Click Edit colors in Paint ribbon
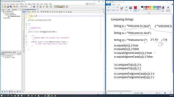 [x=163, y=9]
